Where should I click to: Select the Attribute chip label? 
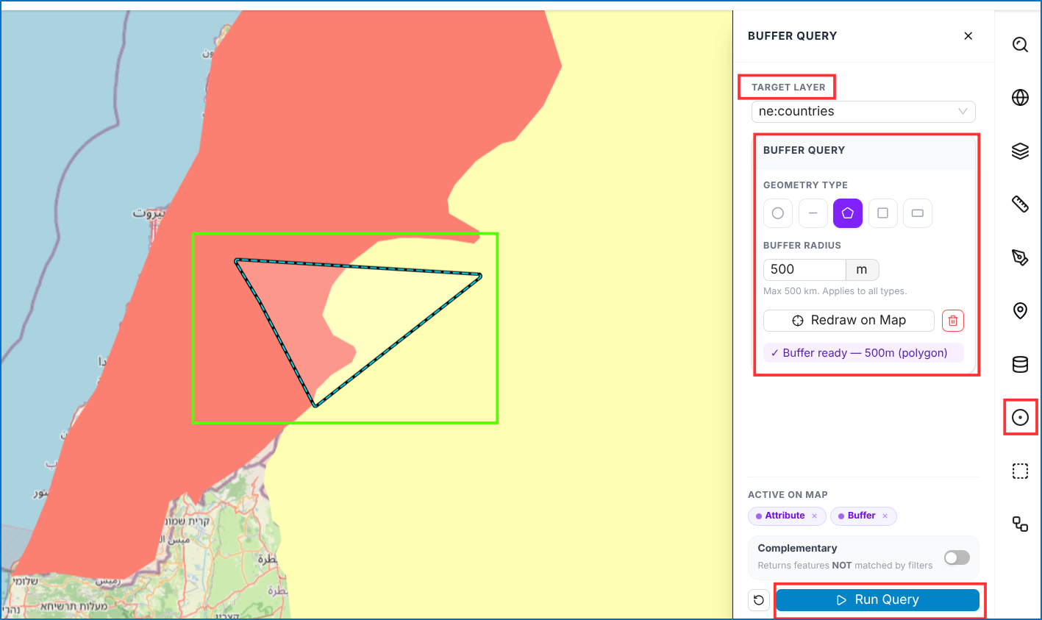pyautogui.click(x=785, y=516)
